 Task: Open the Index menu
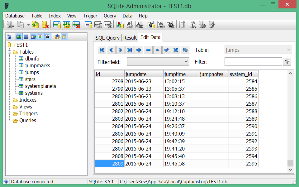coord(55,16)
